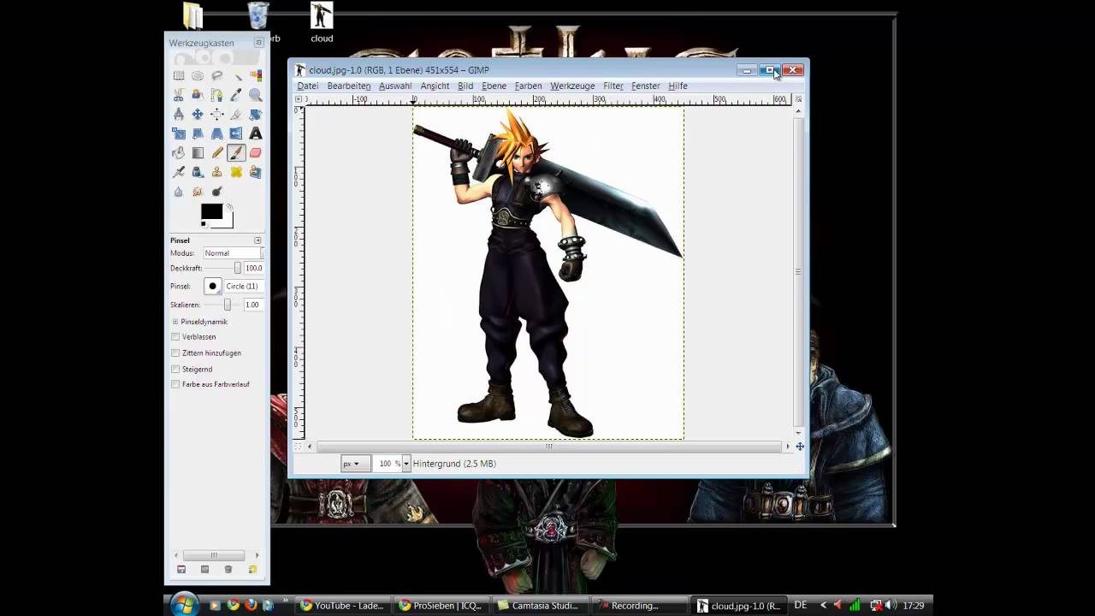Viewport: 1095px width, 616px height.
Task: Select the Rectangle Select tool
Action: click(x=179, y=76)
